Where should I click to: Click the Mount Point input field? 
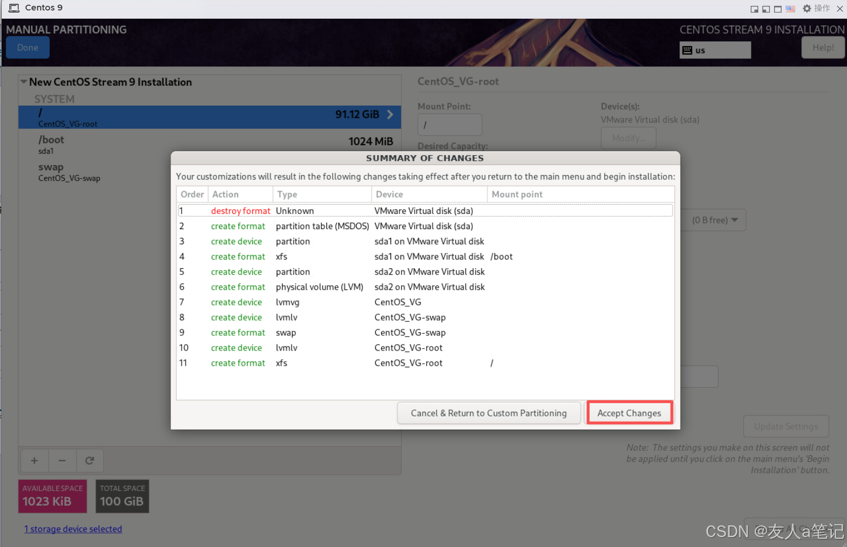coord(449,125)
